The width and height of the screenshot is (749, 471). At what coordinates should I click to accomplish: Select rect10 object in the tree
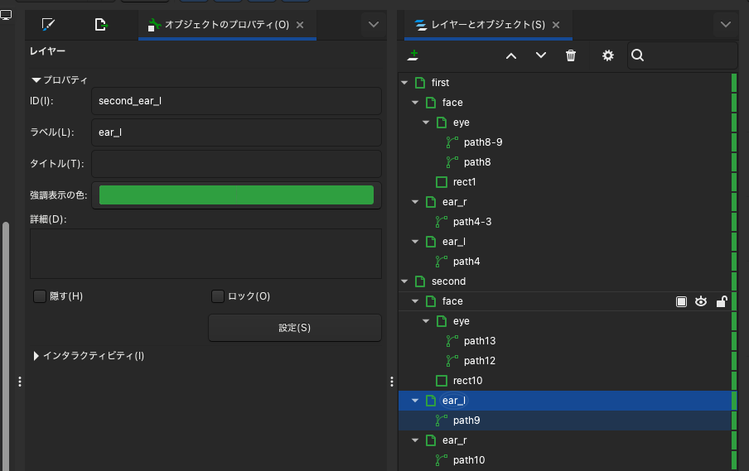[x=467, y=381]
